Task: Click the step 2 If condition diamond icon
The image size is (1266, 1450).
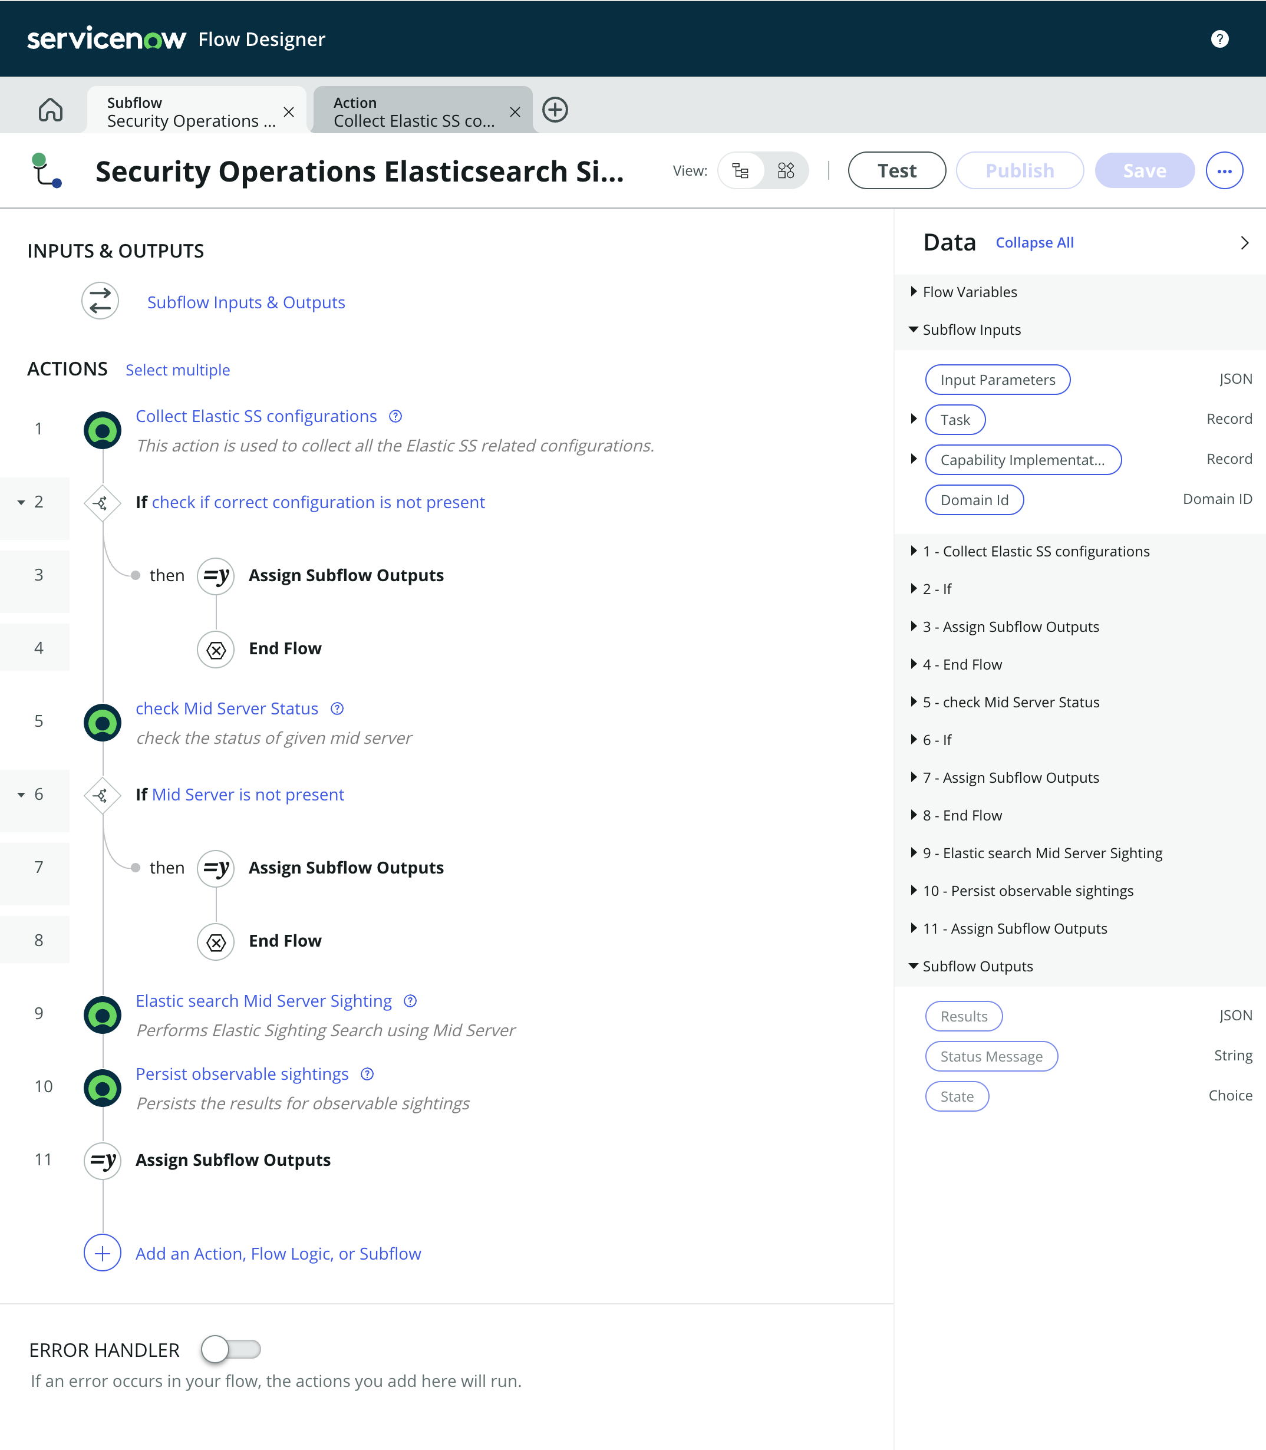Action: pos(103,502)
